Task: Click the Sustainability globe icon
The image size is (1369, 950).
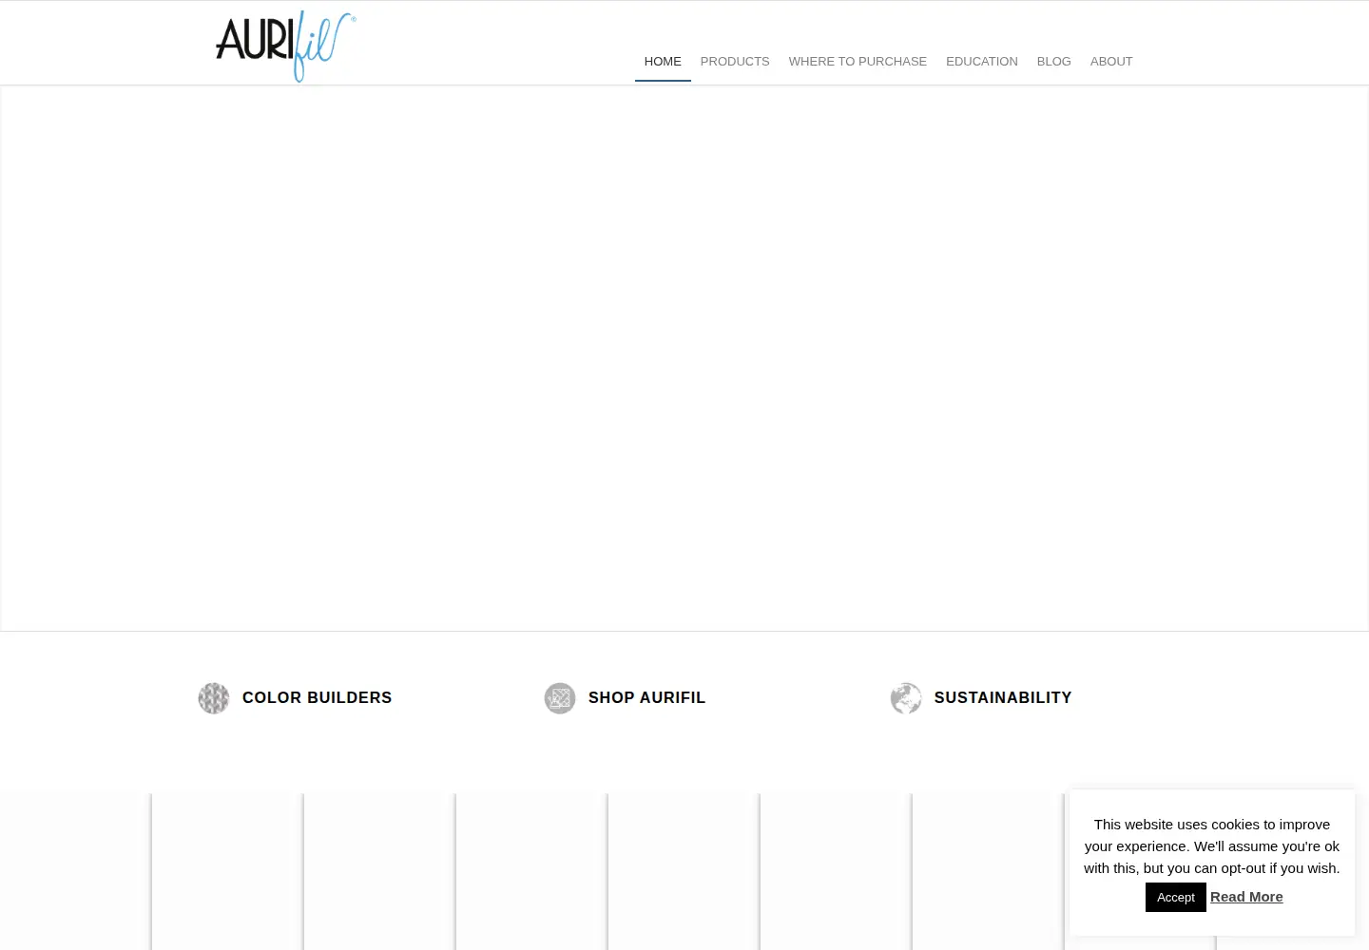Action: 906,698
